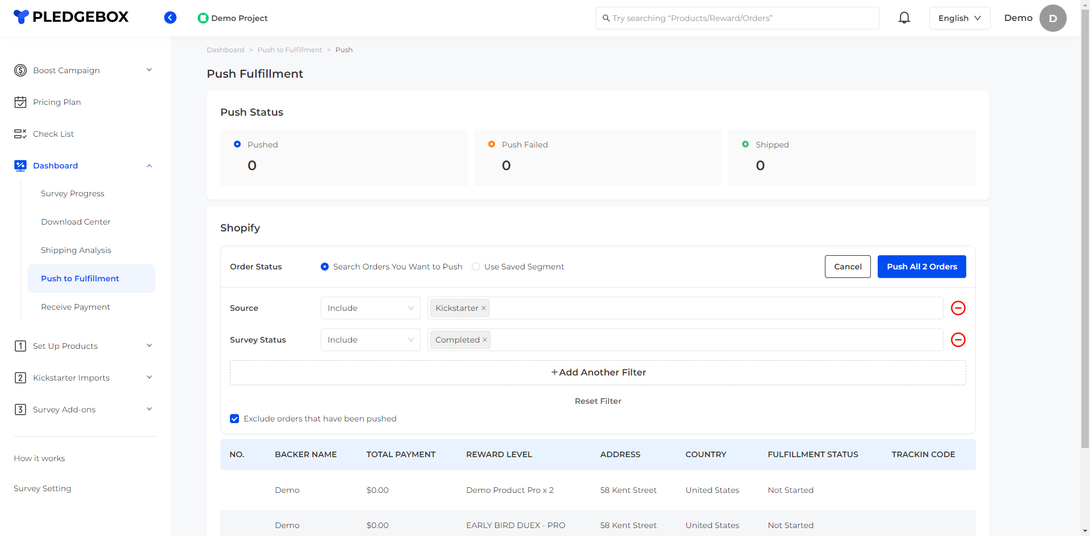1090x536 pixels.
Task: Remove the Completed tag
Action: tap(485, 340)
